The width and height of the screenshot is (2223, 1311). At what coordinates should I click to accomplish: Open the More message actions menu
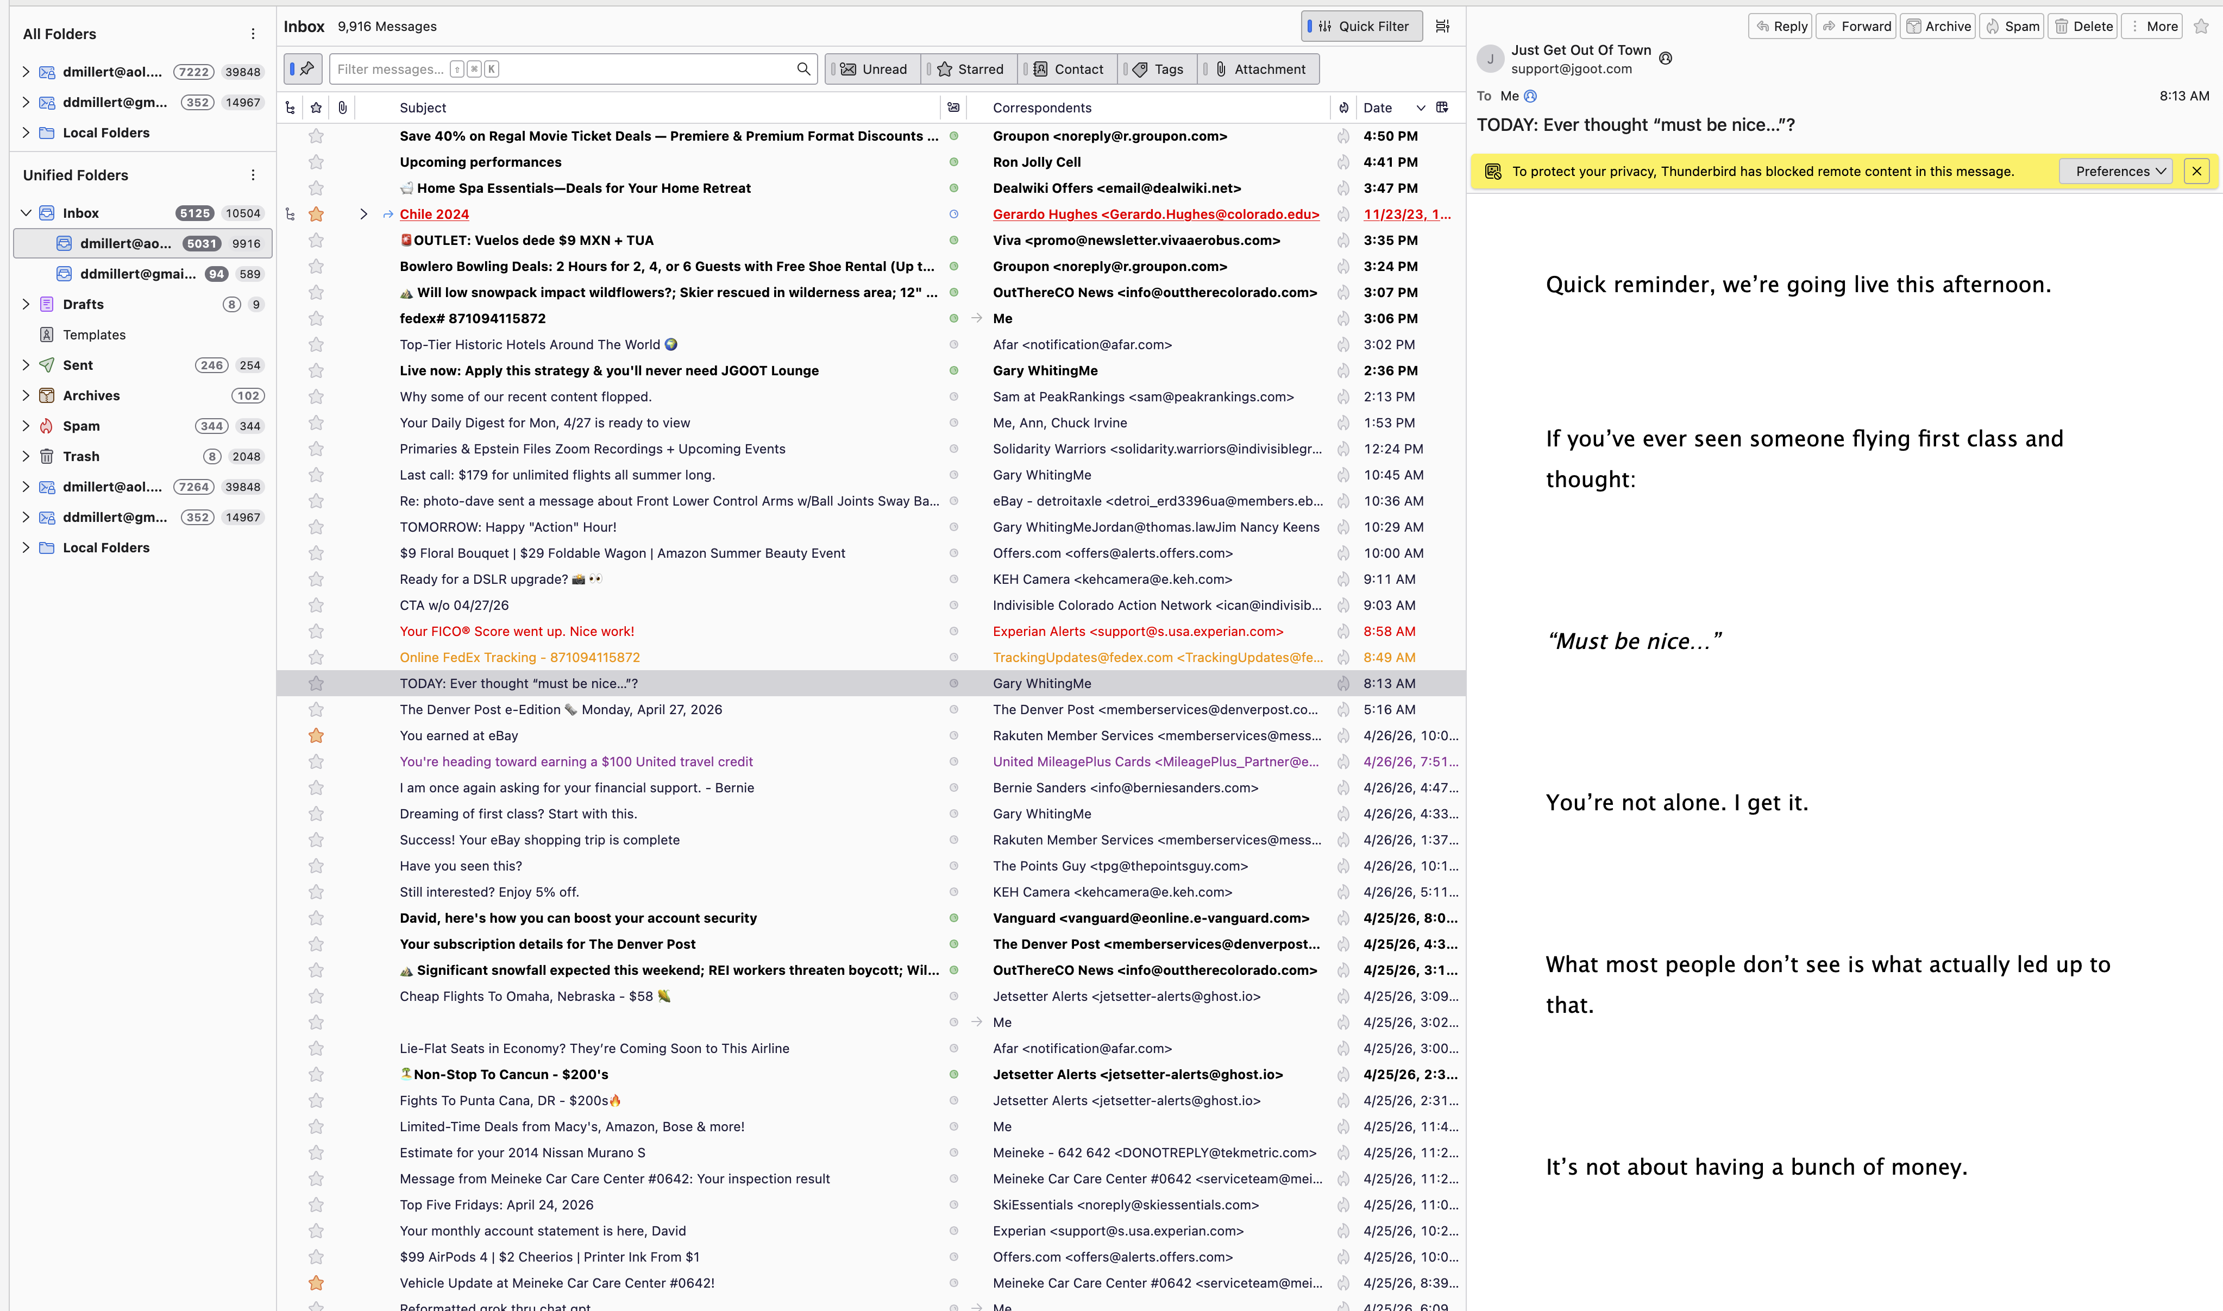[x=2151, y=27]
